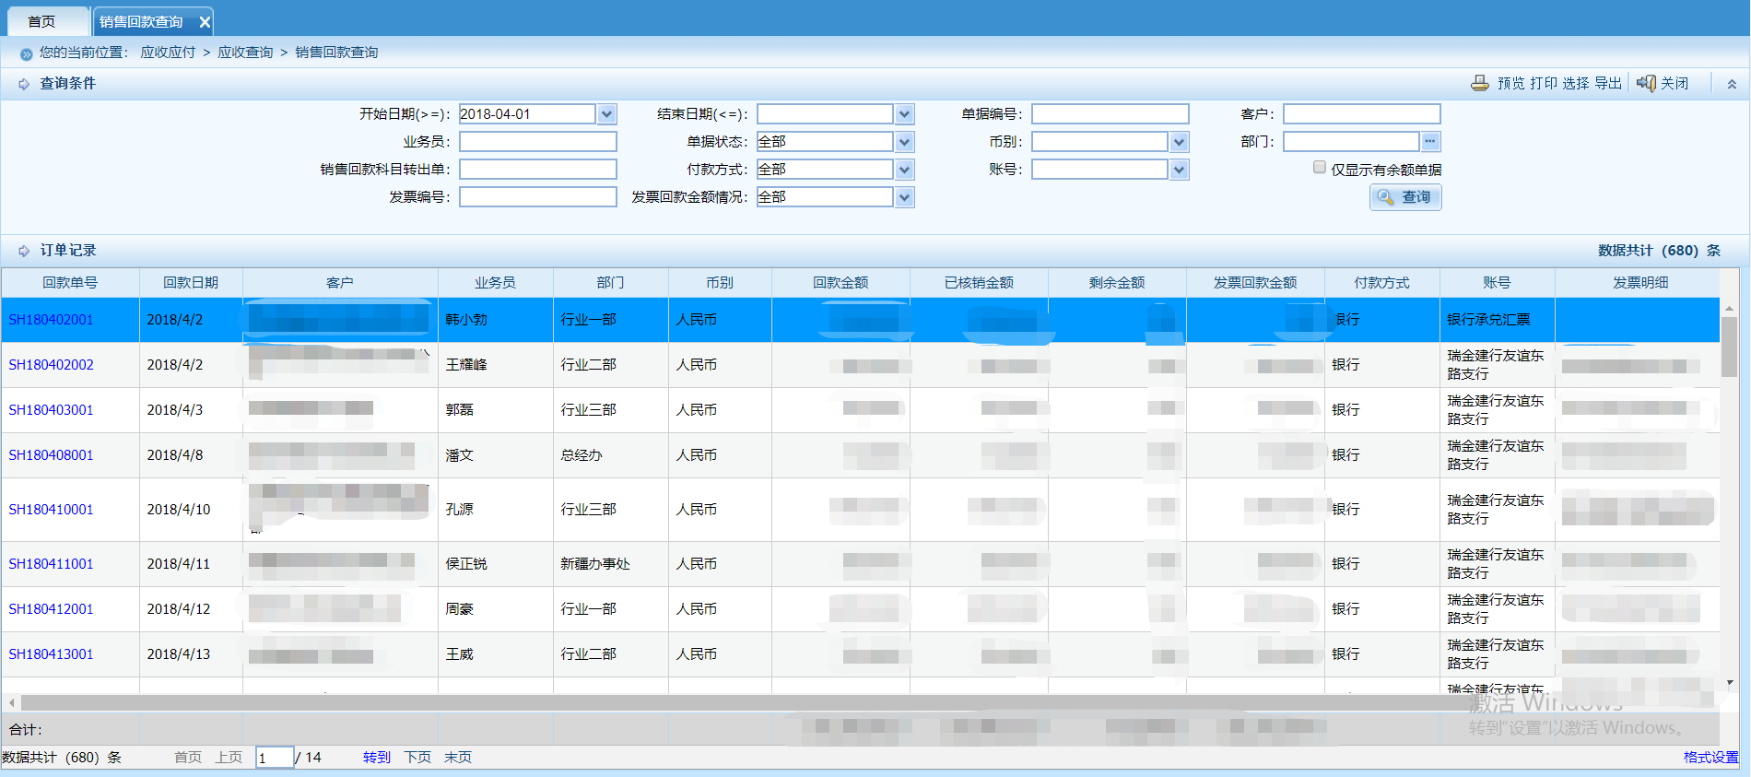Viewport: 1751px width, 777px height.
Task: Click the 查询条件 section arrow icon
Action: [x=24, y=84]
